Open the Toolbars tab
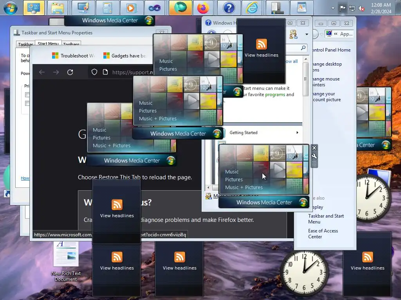This screenshot has height=300, width=401. 71,45
